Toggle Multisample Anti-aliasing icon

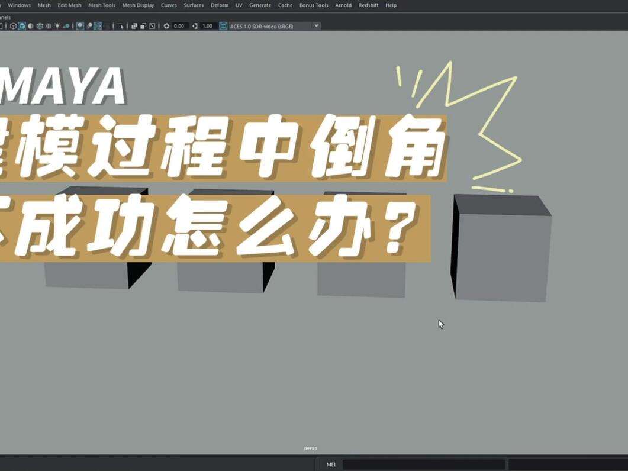pyautogui.click(x=98, y=26)
